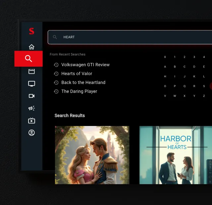
Task: Open the megaphone announcements icon
Action: 31,108
